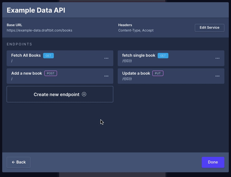Select the base URL https://example-data.draftbit.com/books
Screen dimensions: 231x177
(39, 30)
